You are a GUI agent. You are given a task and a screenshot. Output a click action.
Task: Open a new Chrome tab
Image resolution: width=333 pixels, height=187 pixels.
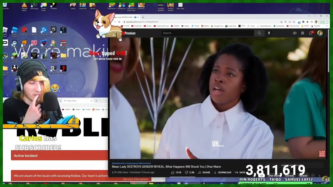(143, 17)
